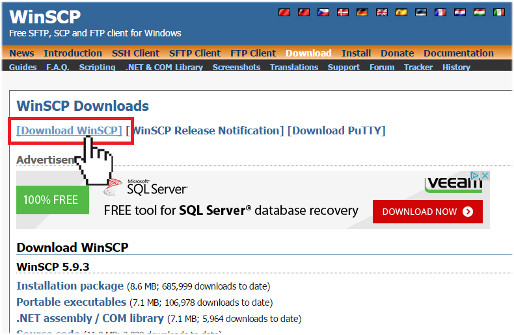The width and height of the screenshot is (514, 335).
Task: Open the News menu item
Action: click(21, 53)
